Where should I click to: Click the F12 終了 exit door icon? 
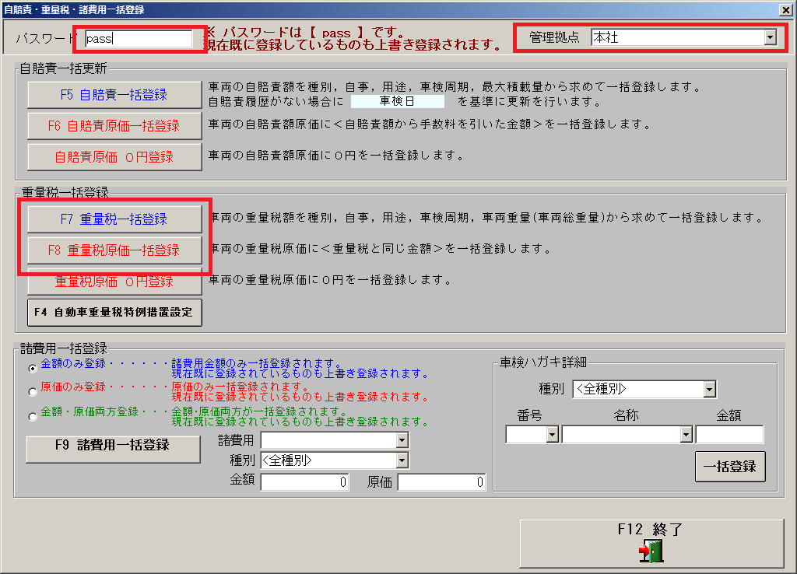651,551
